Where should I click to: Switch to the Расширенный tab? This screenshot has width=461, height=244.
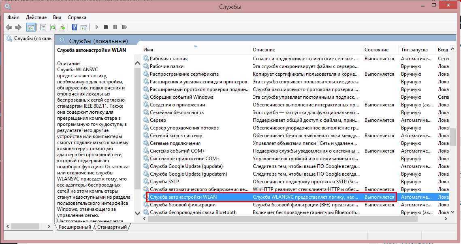click(x=75, y=227)
